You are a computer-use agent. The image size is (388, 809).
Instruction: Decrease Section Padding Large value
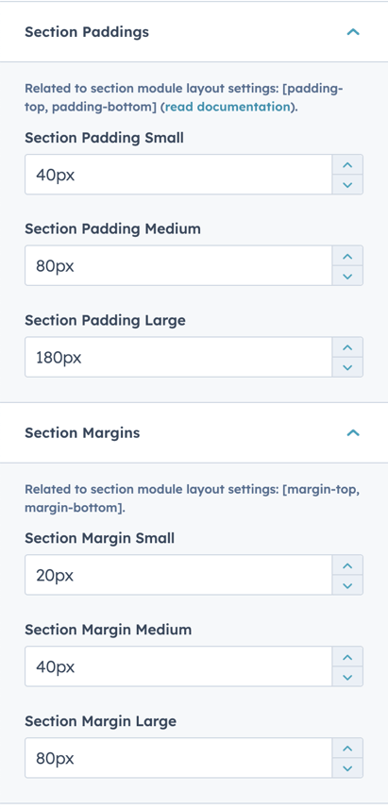click(x=347, y=367)
